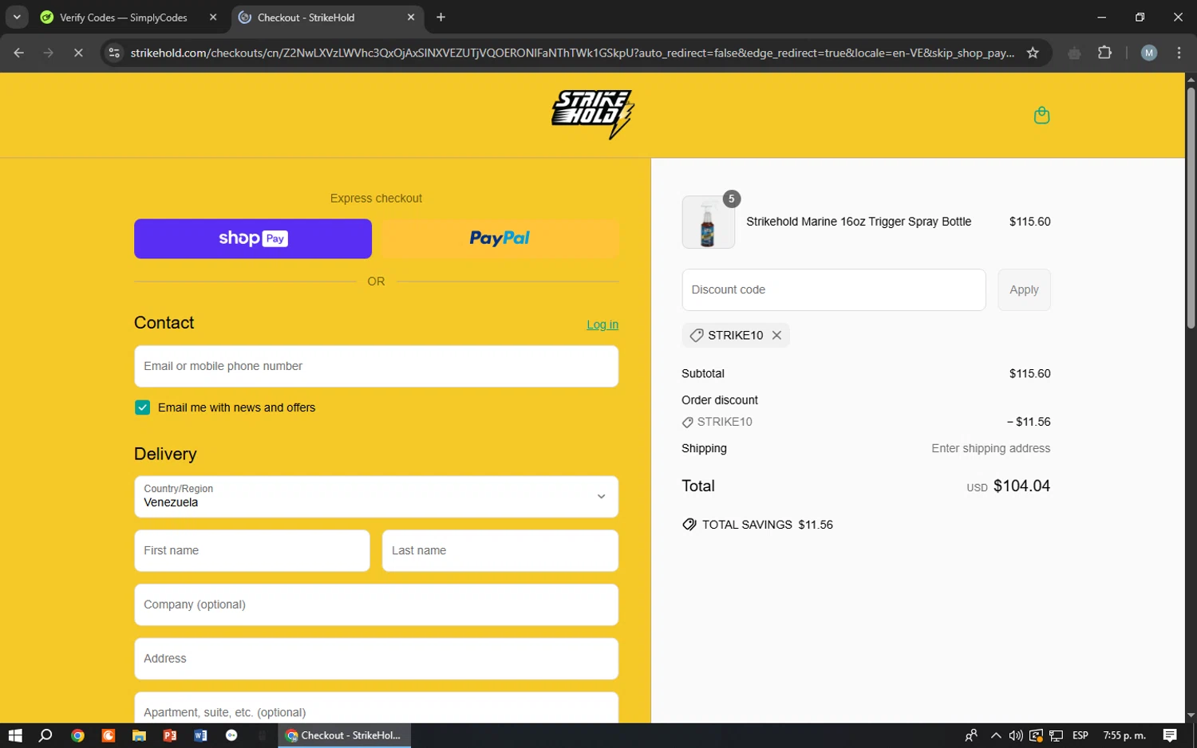Click the ESP language indicator
This screenshot has width=1197, height=748.
tap(1080, 735)
